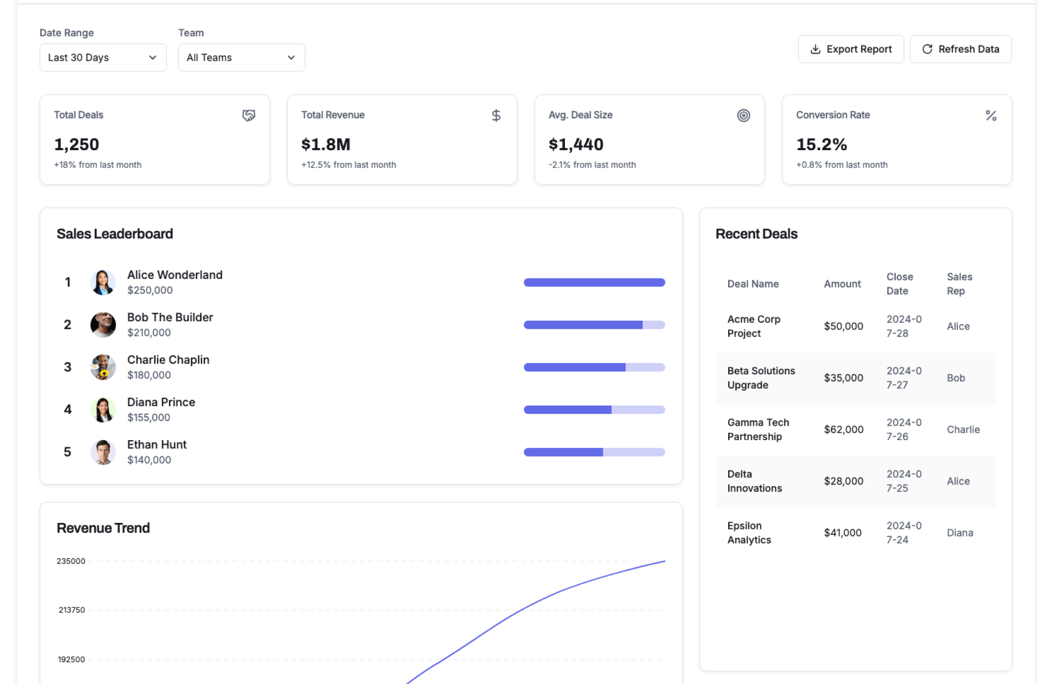Expand the All Teams dropdown

(241, 58)
